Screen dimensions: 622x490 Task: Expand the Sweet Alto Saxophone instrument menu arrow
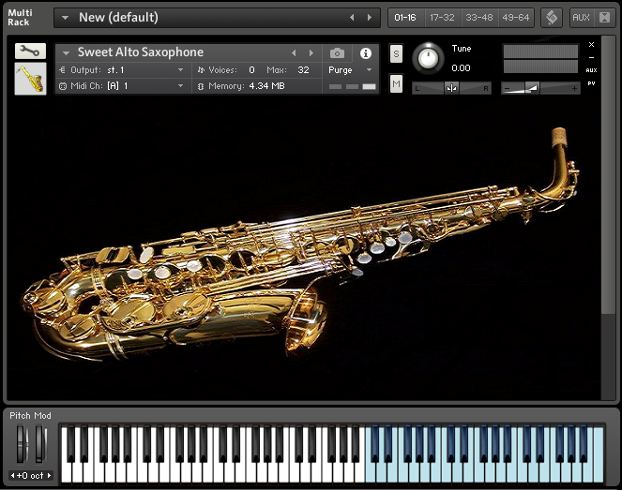tap(66, 52)
